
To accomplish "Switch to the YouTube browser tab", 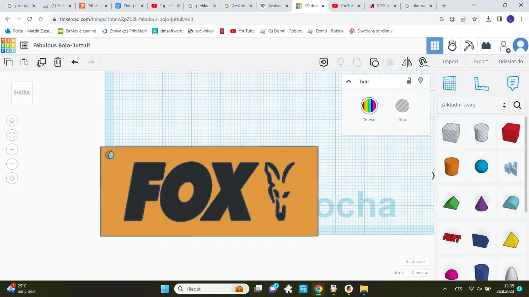I will coord(347,6).
